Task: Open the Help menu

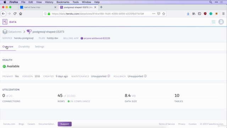Action: point(97,2)
